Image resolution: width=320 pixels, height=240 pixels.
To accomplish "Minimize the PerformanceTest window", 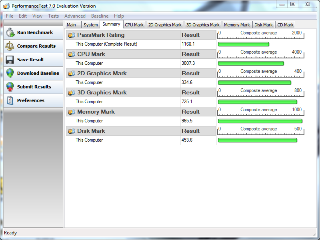I will (x=282, y=4).
